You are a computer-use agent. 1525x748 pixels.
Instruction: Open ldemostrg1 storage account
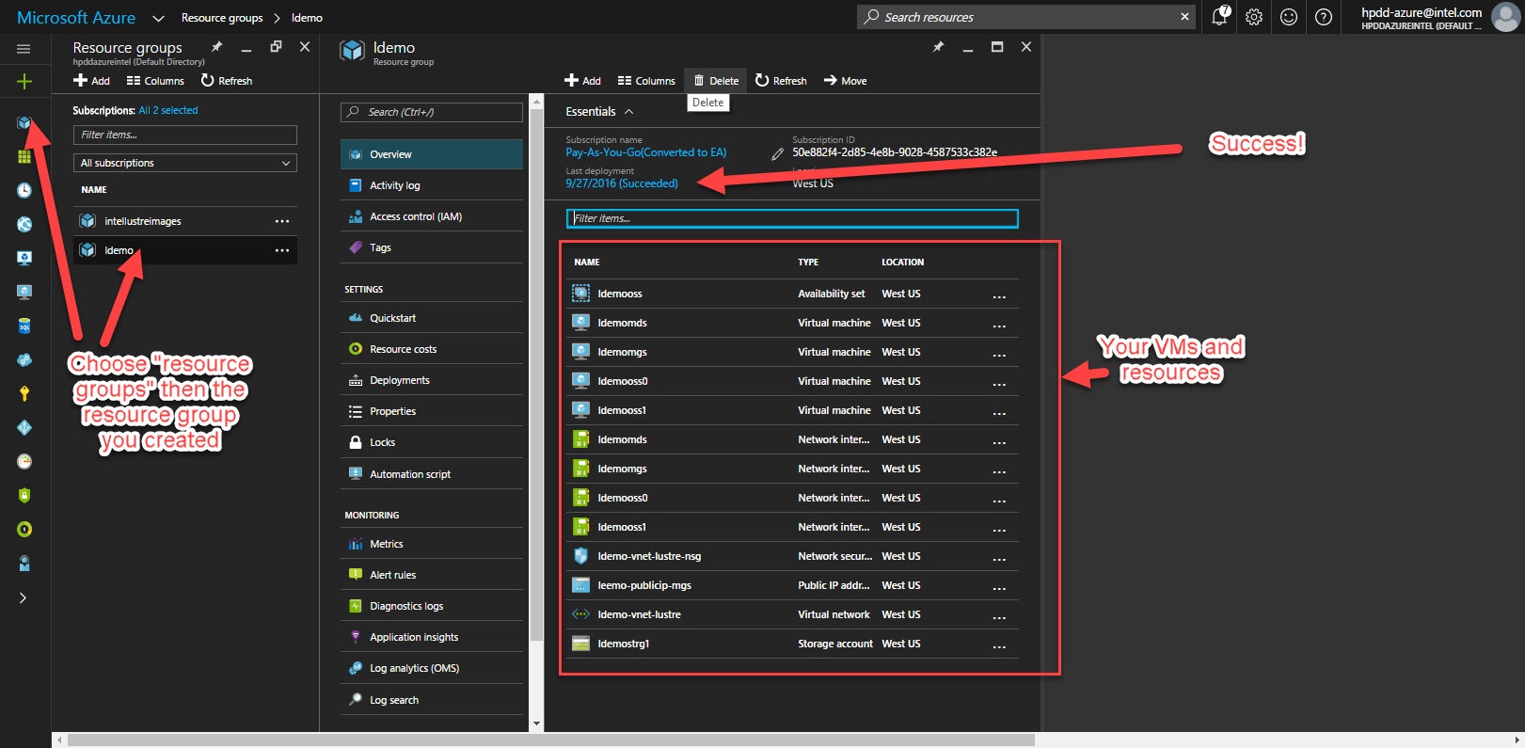coord(790,644)
